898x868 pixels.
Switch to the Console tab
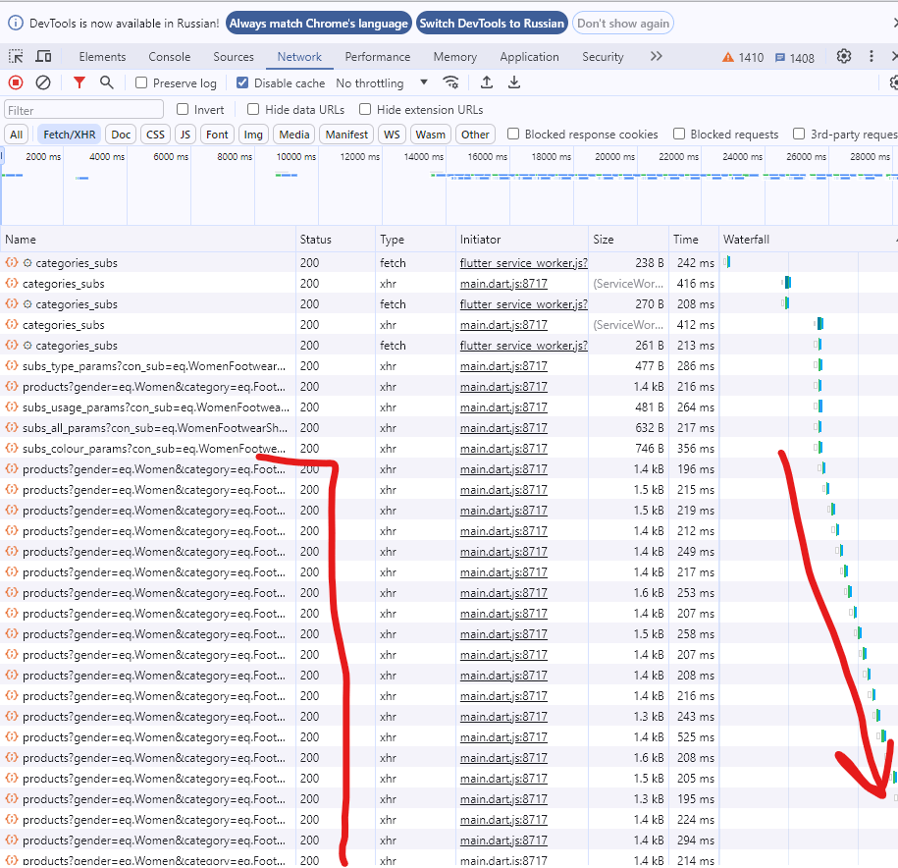coord(169,57)
